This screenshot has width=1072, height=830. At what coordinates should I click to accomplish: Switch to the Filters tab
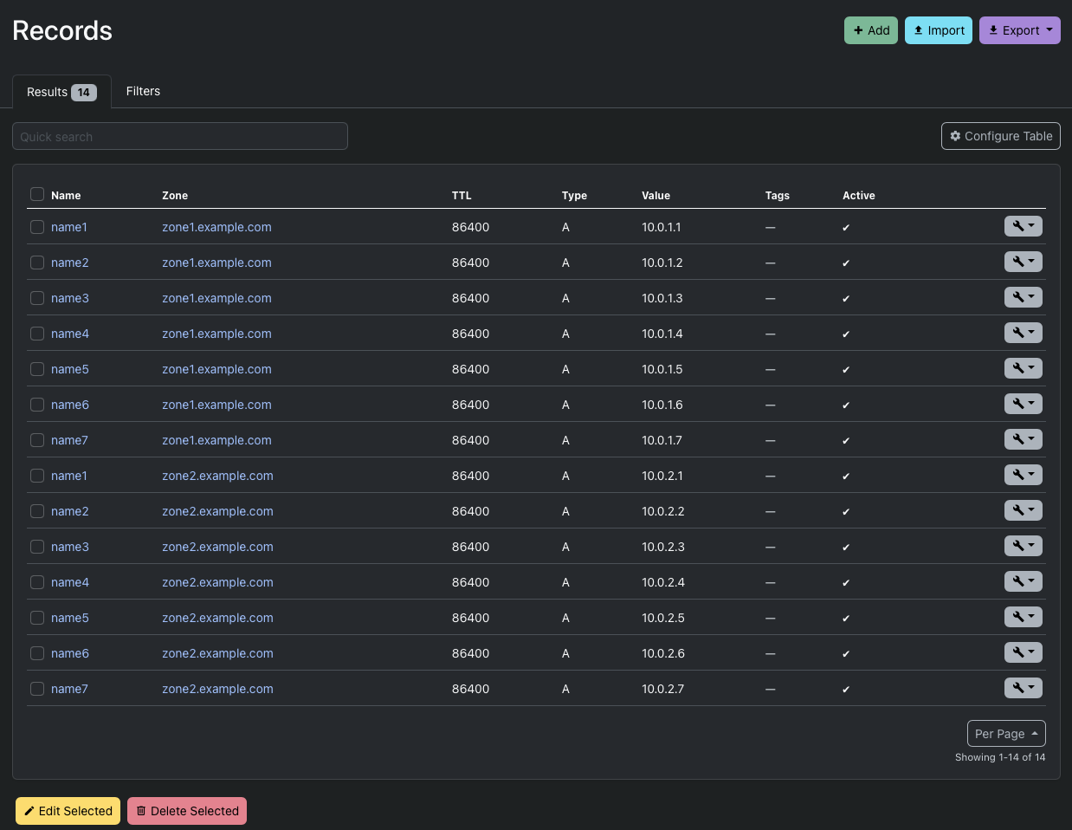(143, 91)
